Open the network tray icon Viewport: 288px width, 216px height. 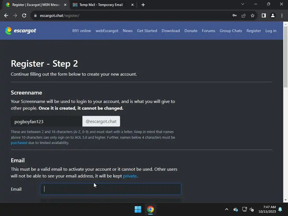[244, 209]
